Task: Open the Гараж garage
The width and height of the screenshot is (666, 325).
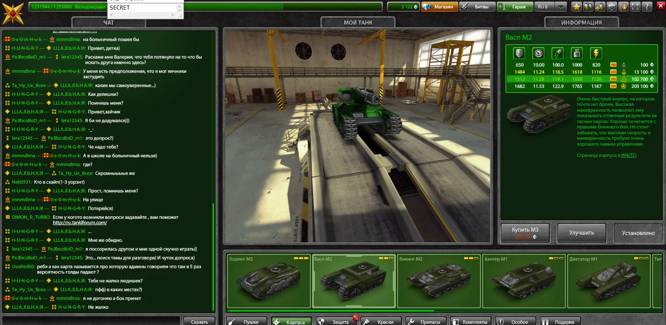Action: pos(515,7)
